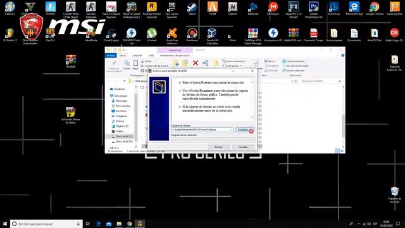The height and width of the screenshot is (228, 405).
Task: Click the Rockstar Games Launcher icon
Action: click(152, 10)
